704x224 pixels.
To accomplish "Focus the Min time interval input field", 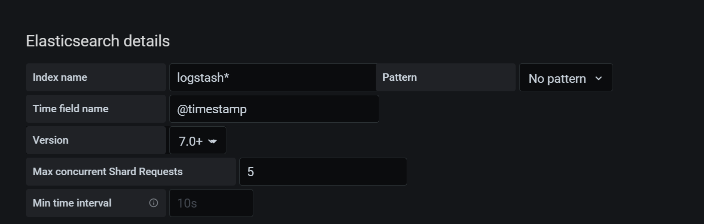I will pyautogui.click(x=211, y=203).
